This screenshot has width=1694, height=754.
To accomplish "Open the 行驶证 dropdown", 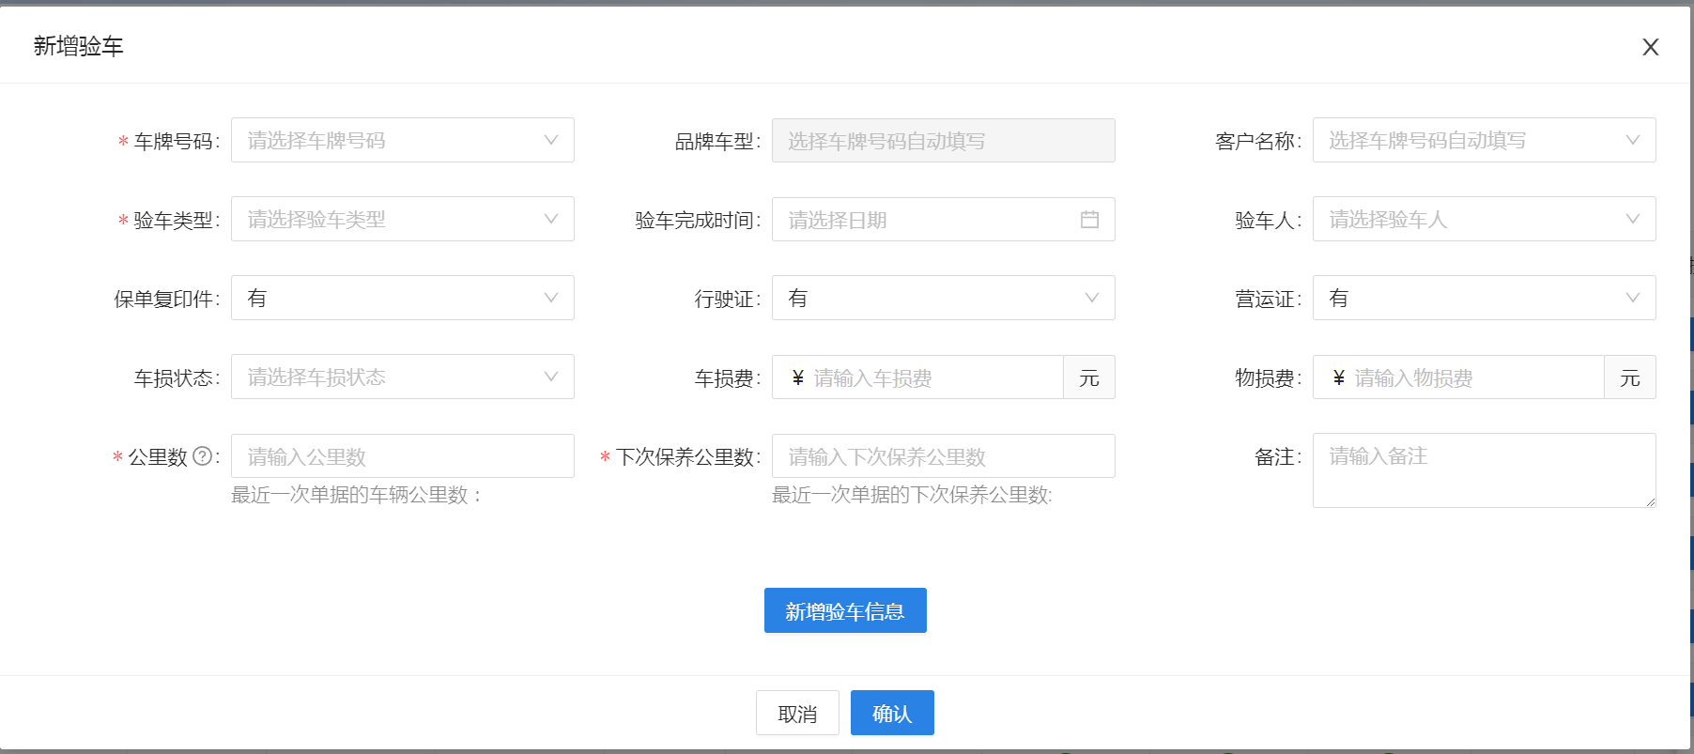I will tap(943, 299).
